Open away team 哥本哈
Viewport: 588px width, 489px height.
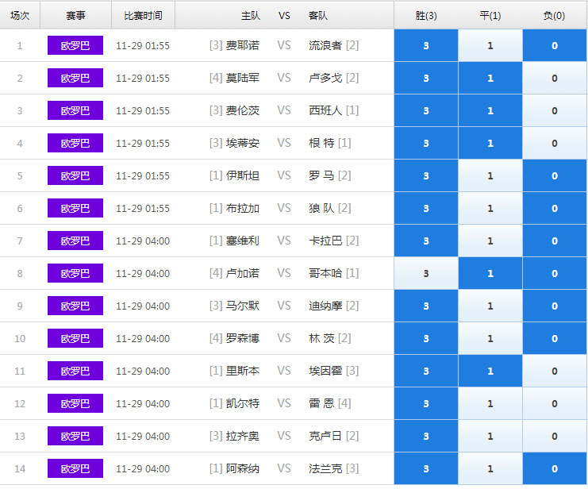pyautogui.click(x=325, y=273)
